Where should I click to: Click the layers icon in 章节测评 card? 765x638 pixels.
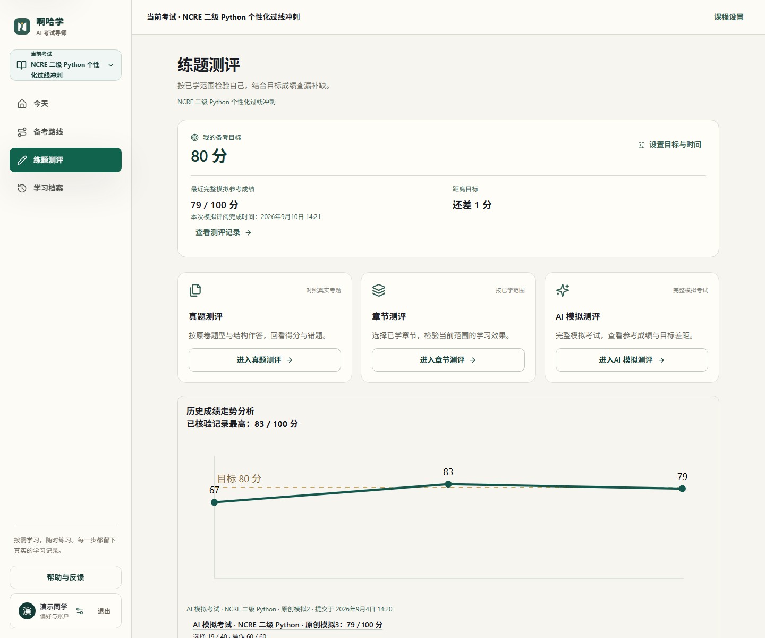click(379, 290)
